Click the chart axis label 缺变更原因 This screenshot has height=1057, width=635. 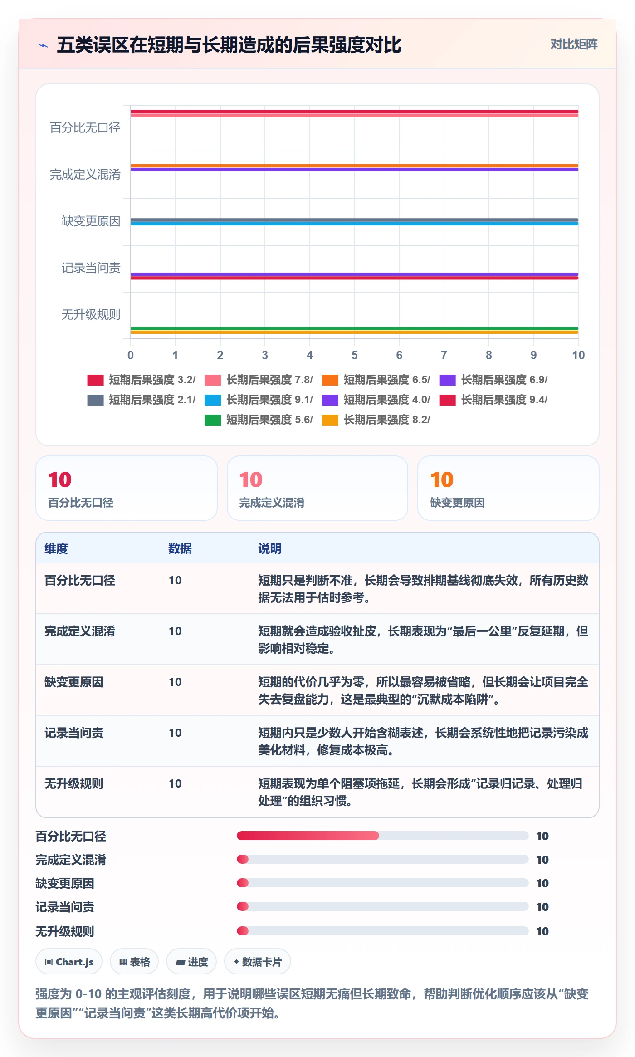(x=91, y=221)
